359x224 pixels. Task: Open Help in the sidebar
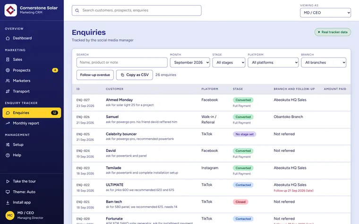[x=32, y=155]
